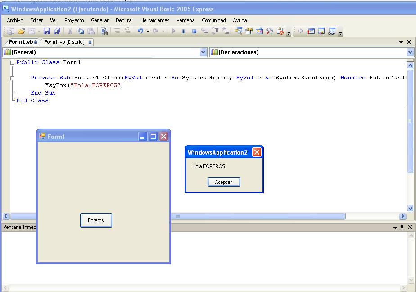This screenshot has height=292, width=416.
Task: Click the Open File folder icon
Action: pyautogui.click(x=21, y=32)
